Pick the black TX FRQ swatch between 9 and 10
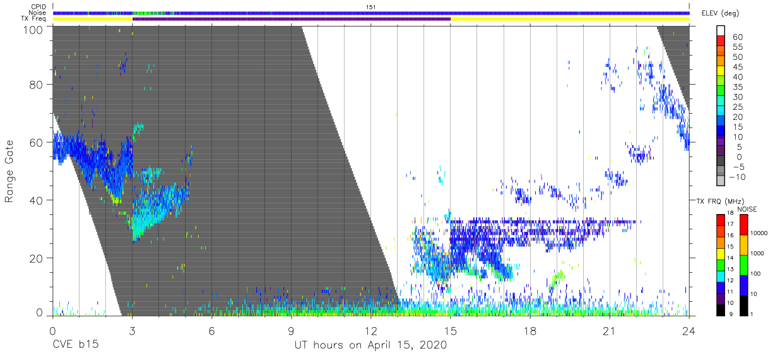This screenshot has height=358, width=775. (x=721, y=311)
